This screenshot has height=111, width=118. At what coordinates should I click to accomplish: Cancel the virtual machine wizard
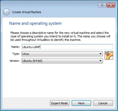(x=103, y=103)
